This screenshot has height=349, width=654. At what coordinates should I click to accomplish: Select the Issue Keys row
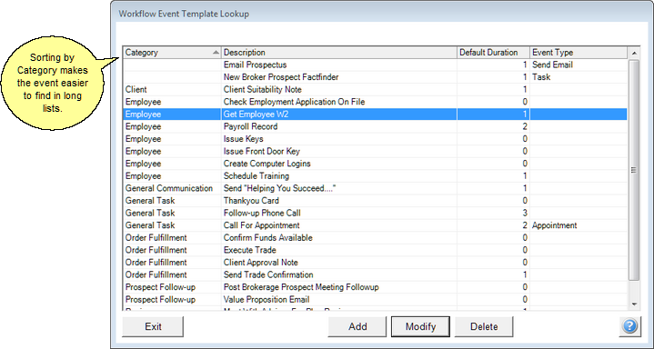(x=375, y=139)
